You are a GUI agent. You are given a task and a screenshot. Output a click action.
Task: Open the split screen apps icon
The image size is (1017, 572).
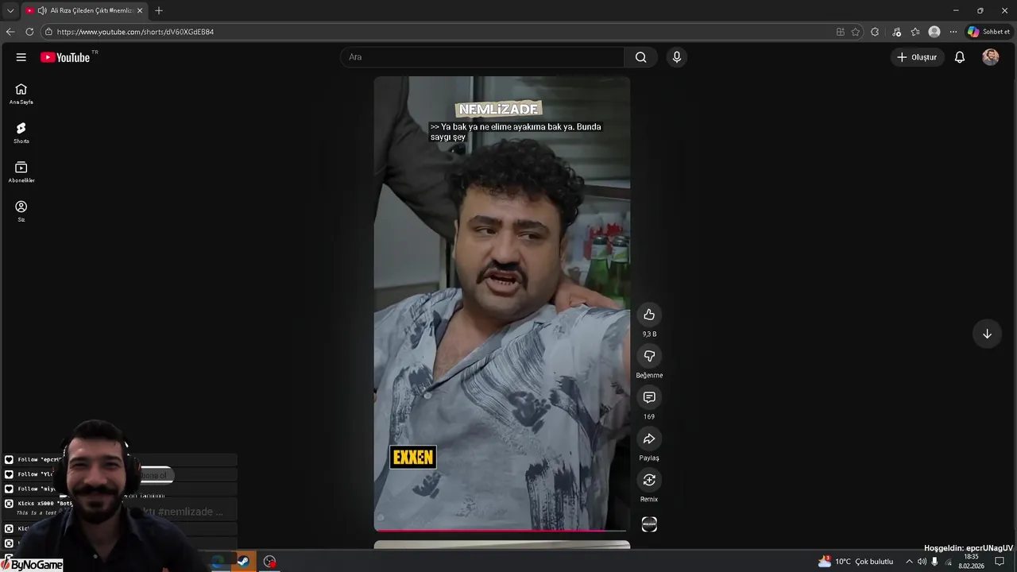click(841, 32)
